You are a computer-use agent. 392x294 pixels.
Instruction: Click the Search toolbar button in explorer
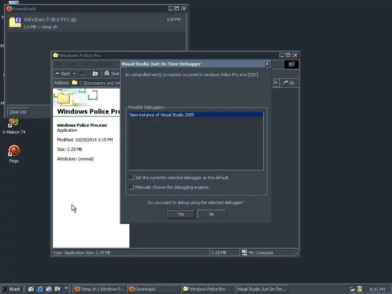pyautogui.click(x=112, y=73)
